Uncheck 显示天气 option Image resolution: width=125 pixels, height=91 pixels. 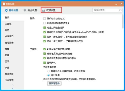(x=45, y=63)
